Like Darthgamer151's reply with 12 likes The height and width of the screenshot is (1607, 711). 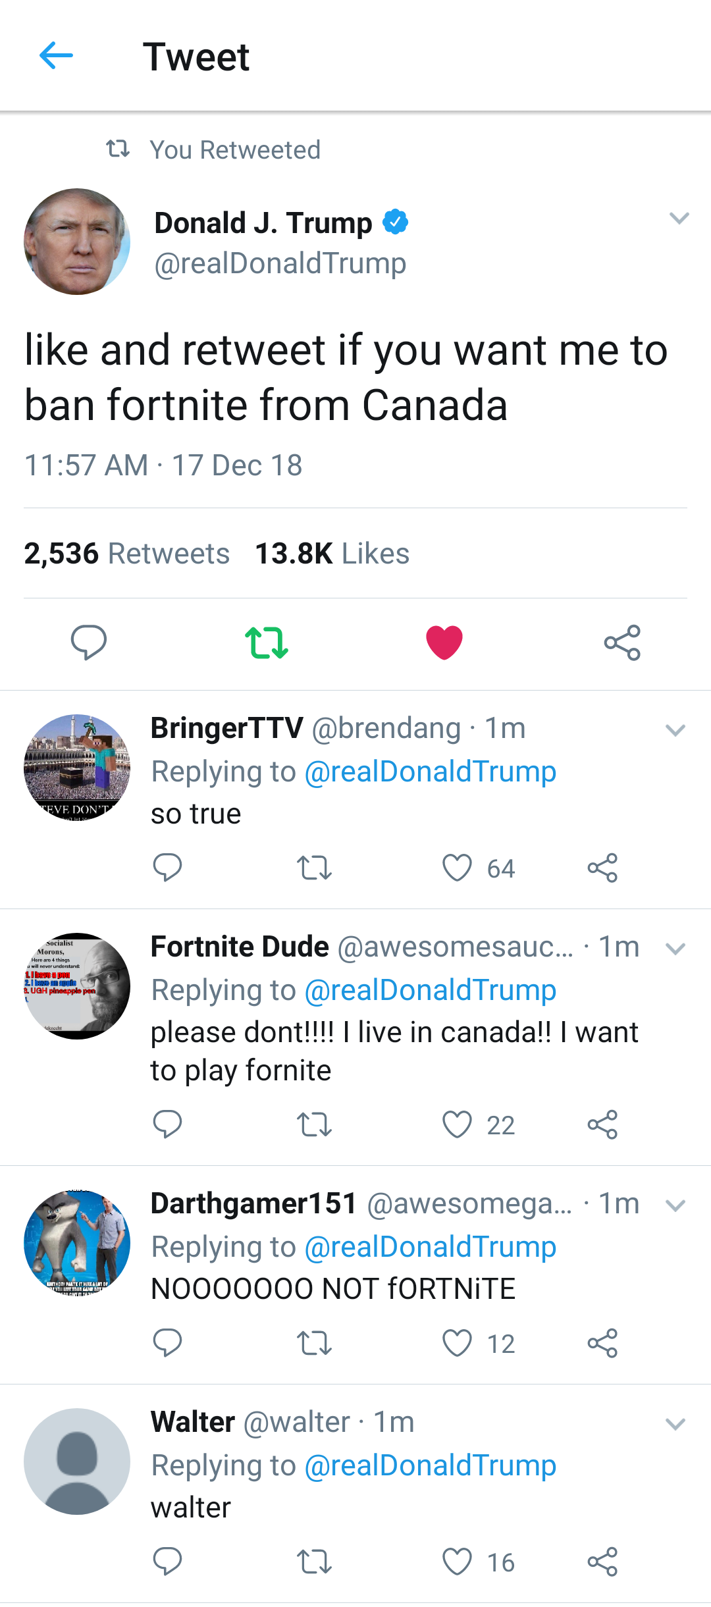457,1343
